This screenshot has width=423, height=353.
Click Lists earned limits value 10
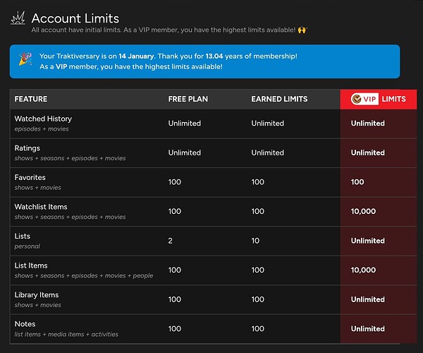pyautogui.click(x=255, y=241)
